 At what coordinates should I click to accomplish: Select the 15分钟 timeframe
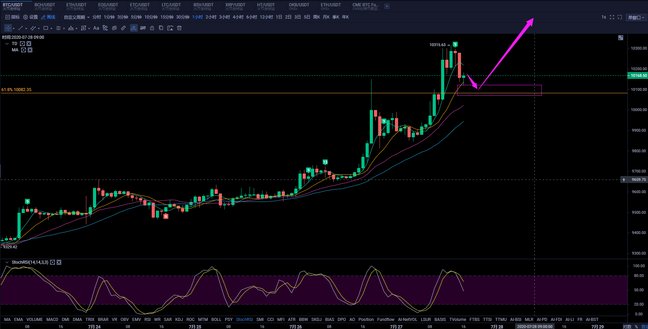tap(167, 17)
